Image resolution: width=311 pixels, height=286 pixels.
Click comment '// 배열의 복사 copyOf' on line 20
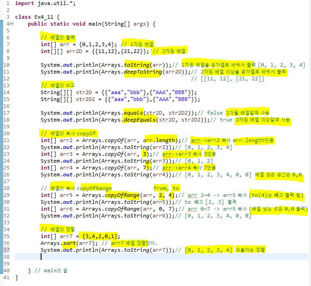click(x=68, y=133)
